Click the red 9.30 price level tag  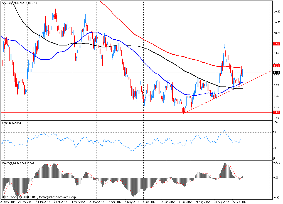[276, 66]
